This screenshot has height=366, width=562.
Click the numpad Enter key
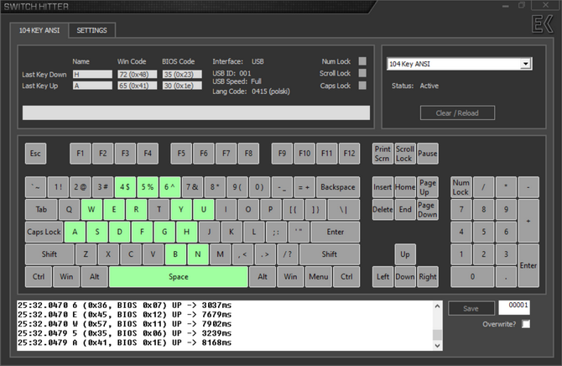coord(528,265)
